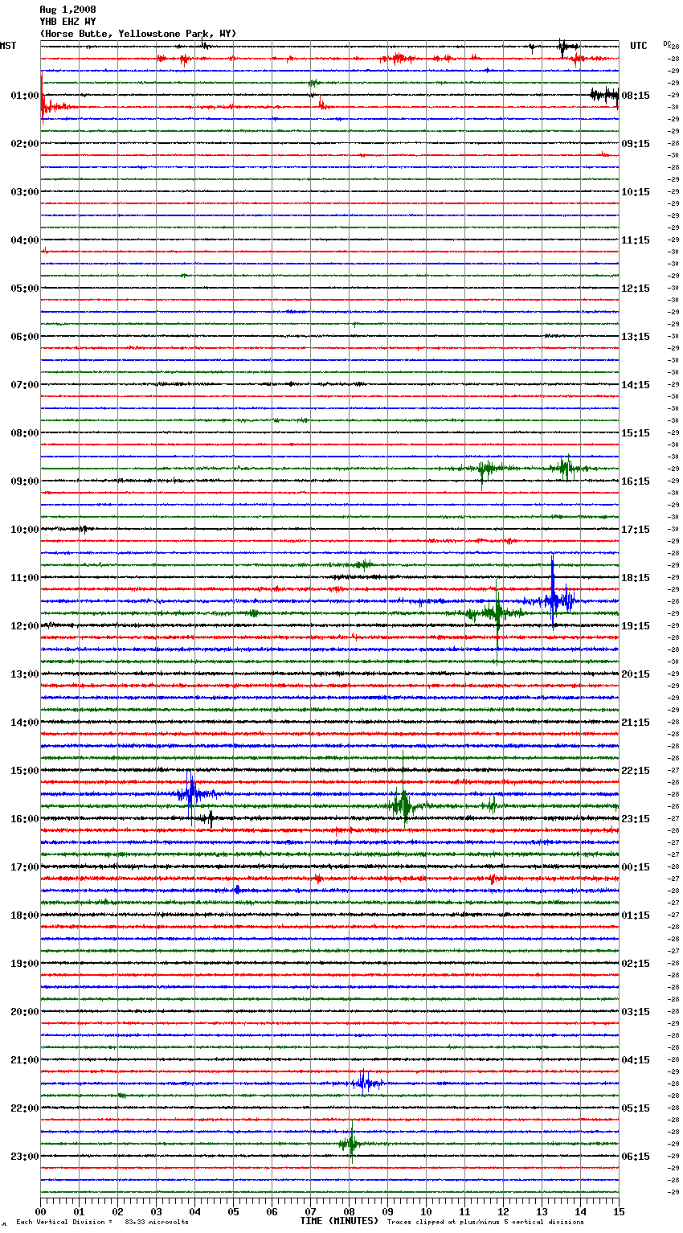
Task: Click the 19:15 UTC time label
Action: (636, 626)
